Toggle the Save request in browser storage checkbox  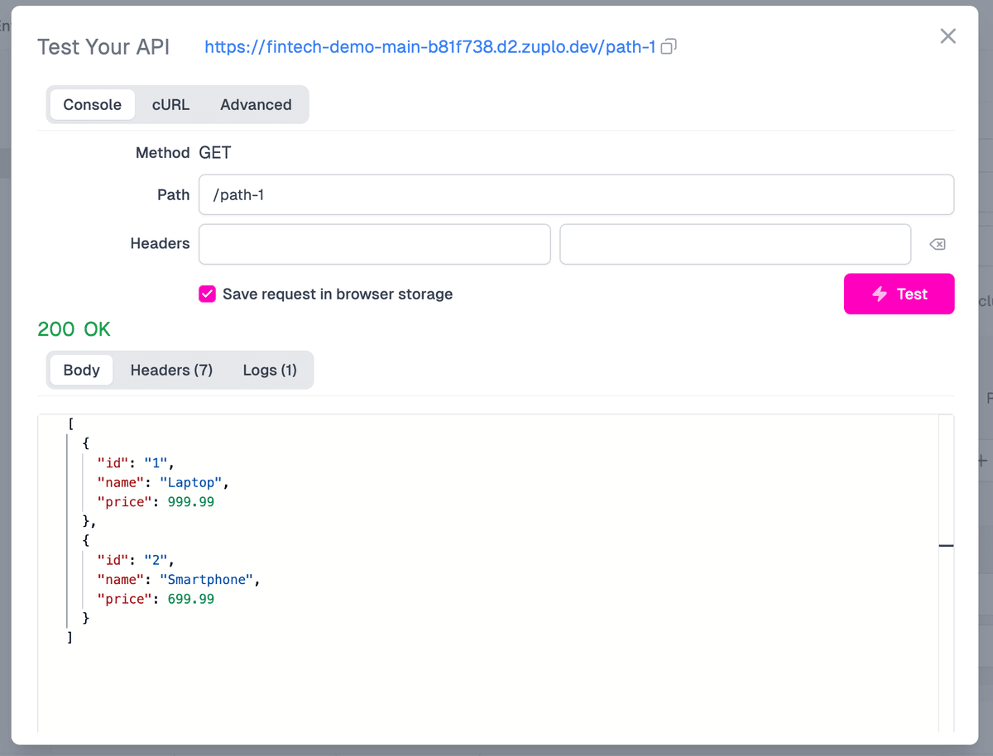208,294
